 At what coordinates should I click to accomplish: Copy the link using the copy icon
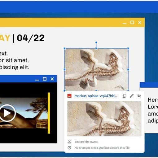click(x=124, y=96)
